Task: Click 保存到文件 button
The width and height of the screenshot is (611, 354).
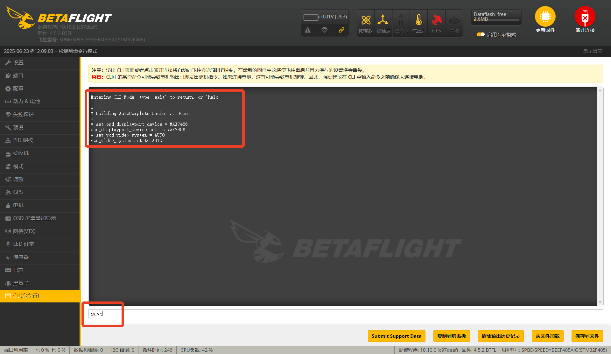Action: click(587, 336)
